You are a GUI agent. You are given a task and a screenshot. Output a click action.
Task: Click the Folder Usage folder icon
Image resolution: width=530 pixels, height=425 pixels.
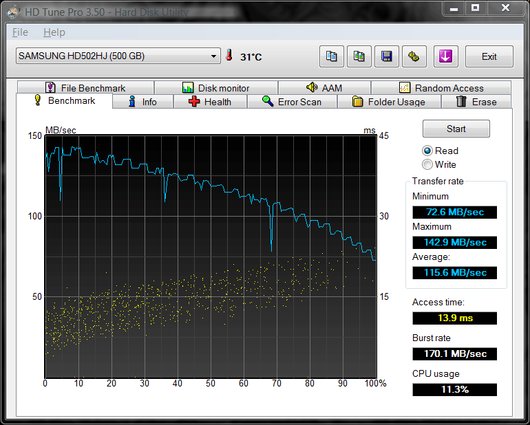[x=357, y=101]
